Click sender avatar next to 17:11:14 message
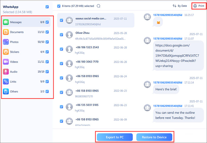The height and width of the screenshot is (143, 207). (147, 85)
